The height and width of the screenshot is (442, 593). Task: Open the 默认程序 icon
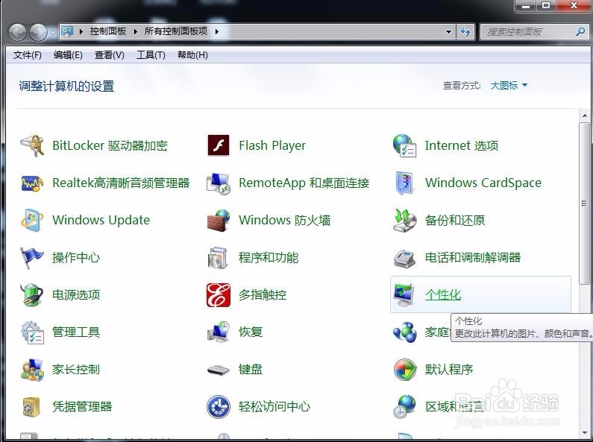coord(405,370)
